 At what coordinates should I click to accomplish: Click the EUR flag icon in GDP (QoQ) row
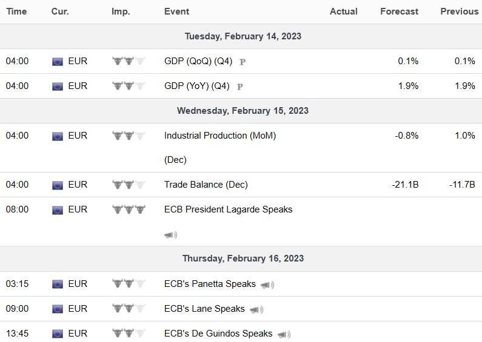(x=58, y=62)
